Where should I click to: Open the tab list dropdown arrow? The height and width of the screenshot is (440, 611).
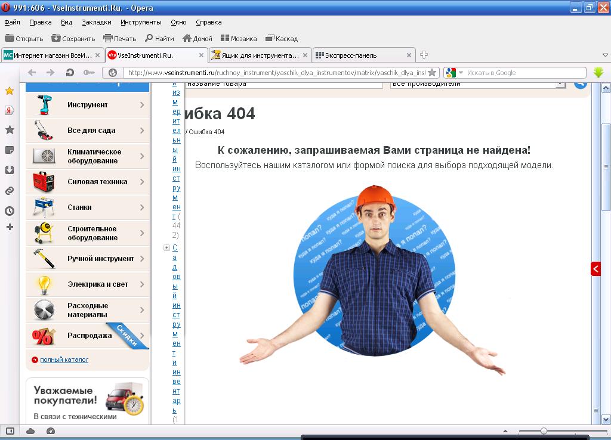pyautogui.click(x=605, y=55)
